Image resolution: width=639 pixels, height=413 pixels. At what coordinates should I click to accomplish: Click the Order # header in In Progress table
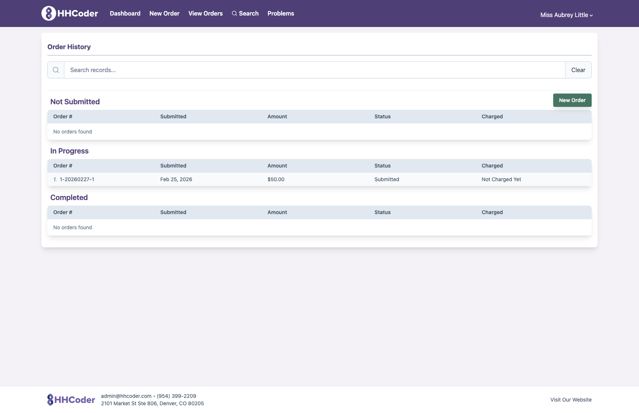pos(62,166)
